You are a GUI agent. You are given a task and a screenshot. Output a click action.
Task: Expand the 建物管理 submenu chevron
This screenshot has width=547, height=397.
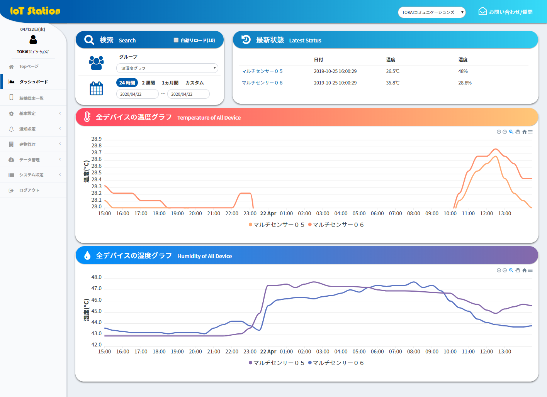[60, 144]
